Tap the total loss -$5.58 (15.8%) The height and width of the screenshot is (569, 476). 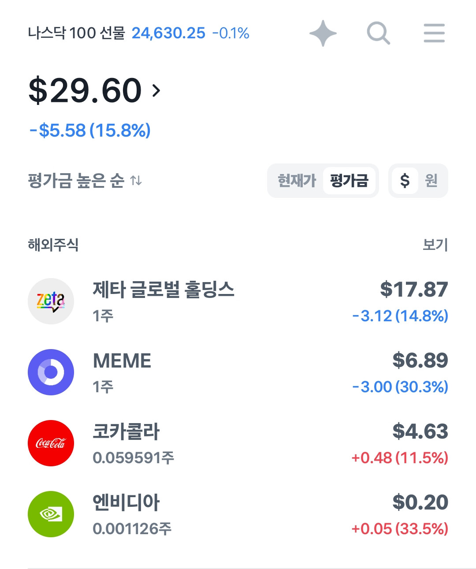click(90, 130)
